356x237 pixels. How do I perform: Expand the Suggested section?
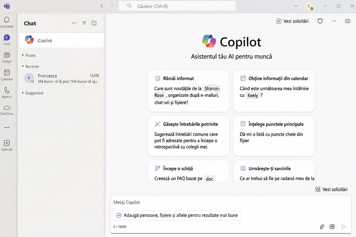coord(32,93)
